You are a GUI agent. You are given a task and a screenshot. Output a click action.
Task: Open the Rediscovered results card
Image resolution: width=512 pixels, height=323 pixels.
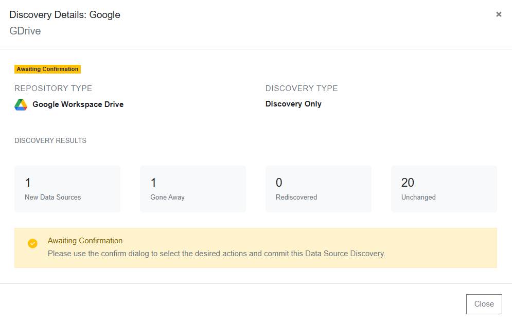tap(319, 189)
